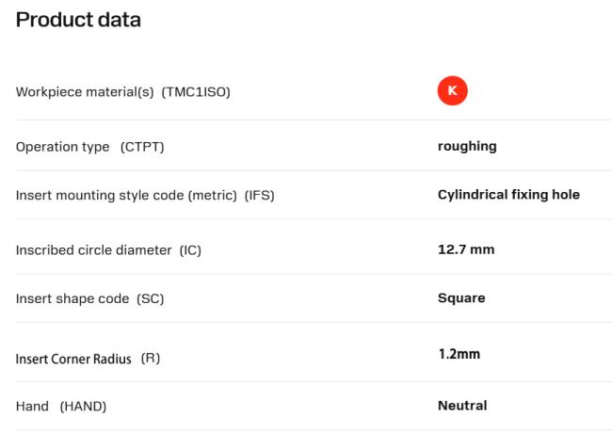Click the "Neutral" hand value
Image resolution: width=612 pixels, height=448 pixels.
point(462,406)
